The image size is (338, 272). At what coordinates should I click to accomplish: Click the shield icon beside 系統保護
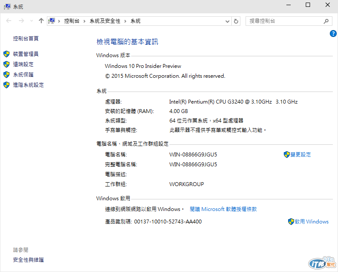tap(6, 74)
